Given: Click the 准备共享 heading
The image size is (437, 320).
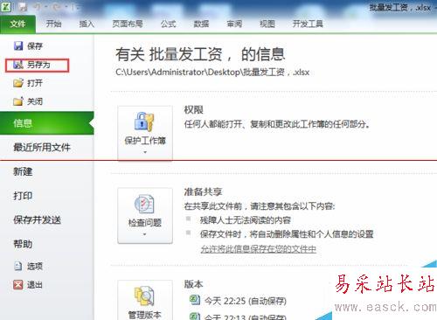Looking at the screenshot, I should click(x=203, y=191).
